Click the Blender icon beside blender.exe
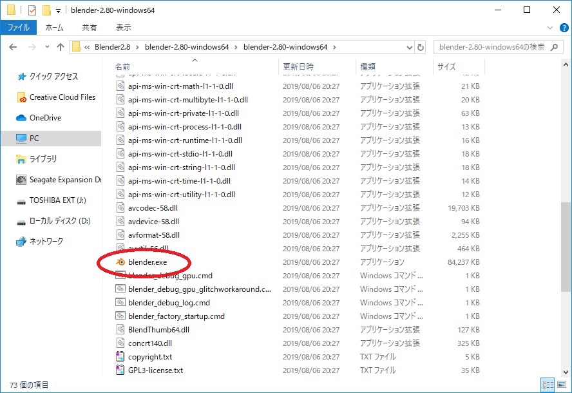This screenshot has height=393, width=572. point(120,262)
